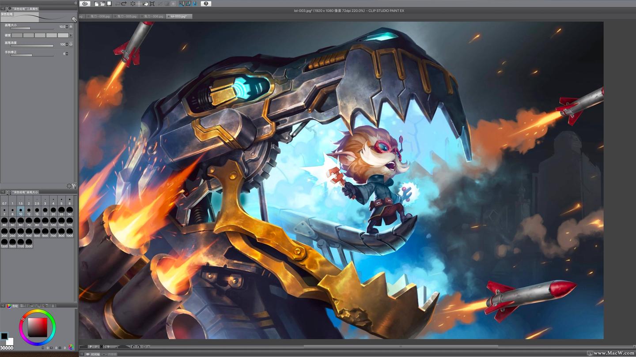636x357 pixels.
Task: Click the fit-to-screen bottom bar icon
Action: [x=101, y=346]
